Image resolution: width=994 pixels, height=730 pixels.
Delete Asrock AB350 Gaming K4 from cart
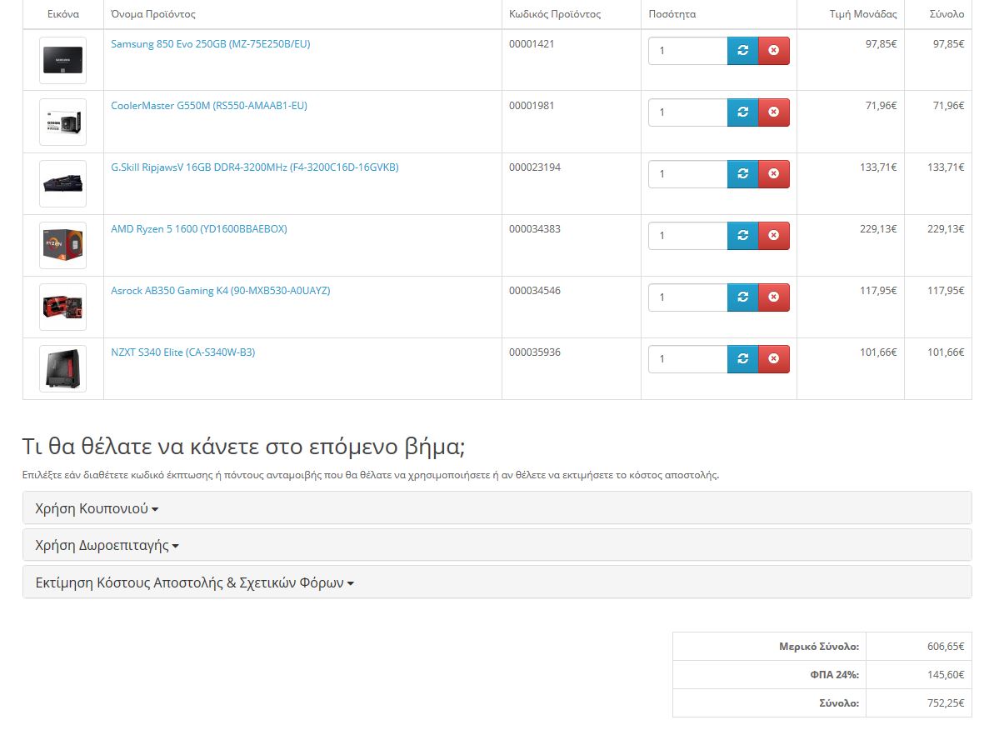(x=773, y=297)
